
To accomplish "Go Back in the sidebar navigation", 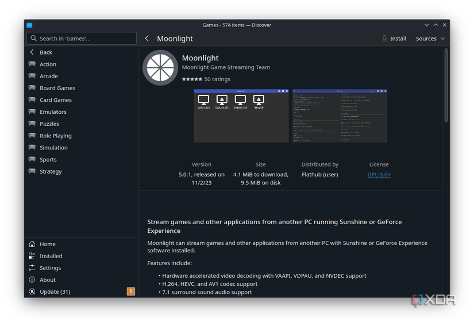I will 45,52.
